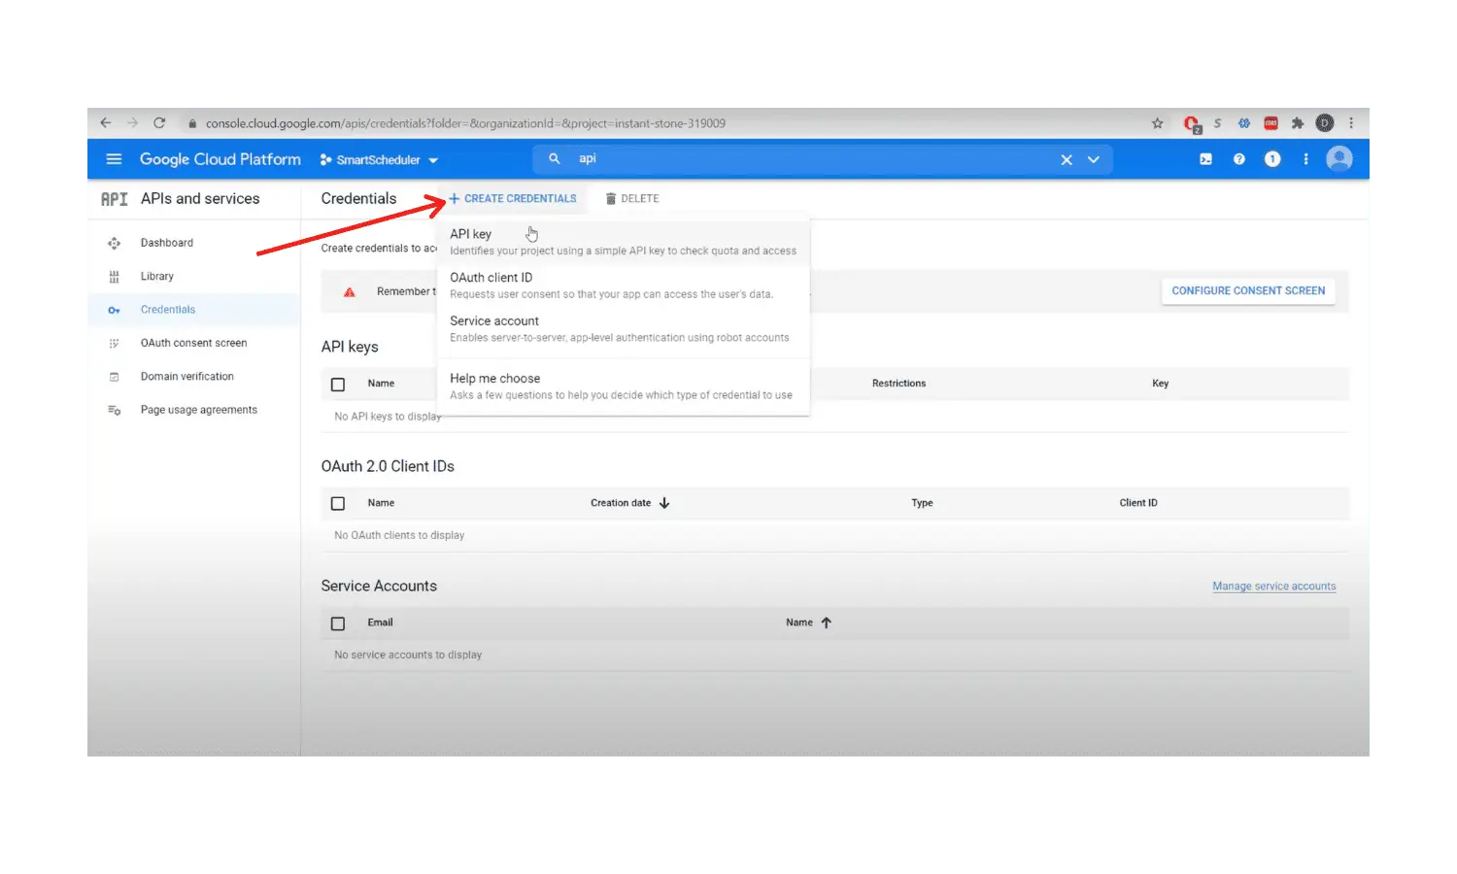Tick OAuth 2.0 Client IDs header checkbox
This screenshot has height=874, width=1457.
pos(338,504)
